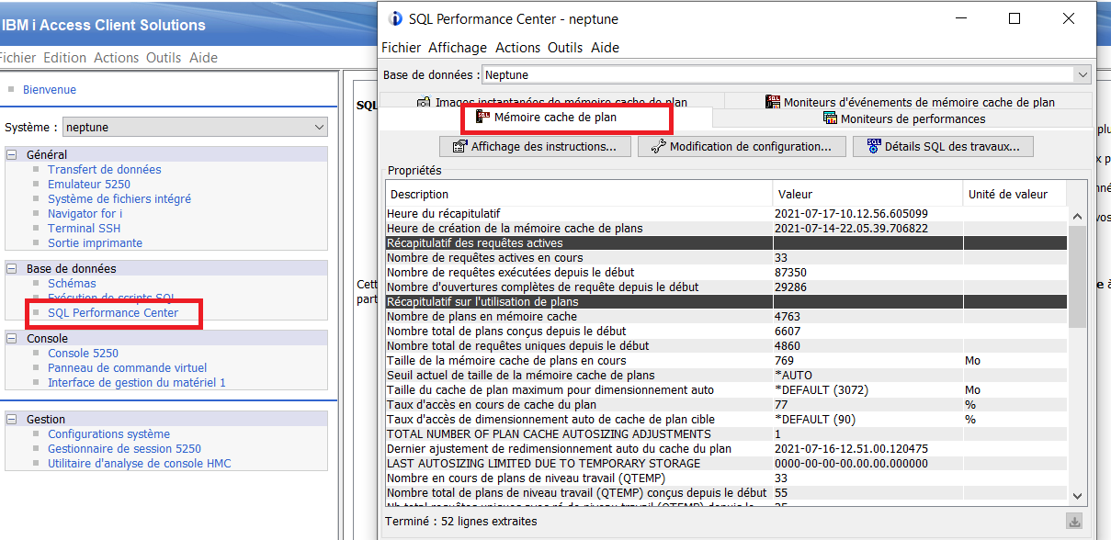Collapse the Gestion section
This screenshot has height=540, width=1111.
pos(12,419)
